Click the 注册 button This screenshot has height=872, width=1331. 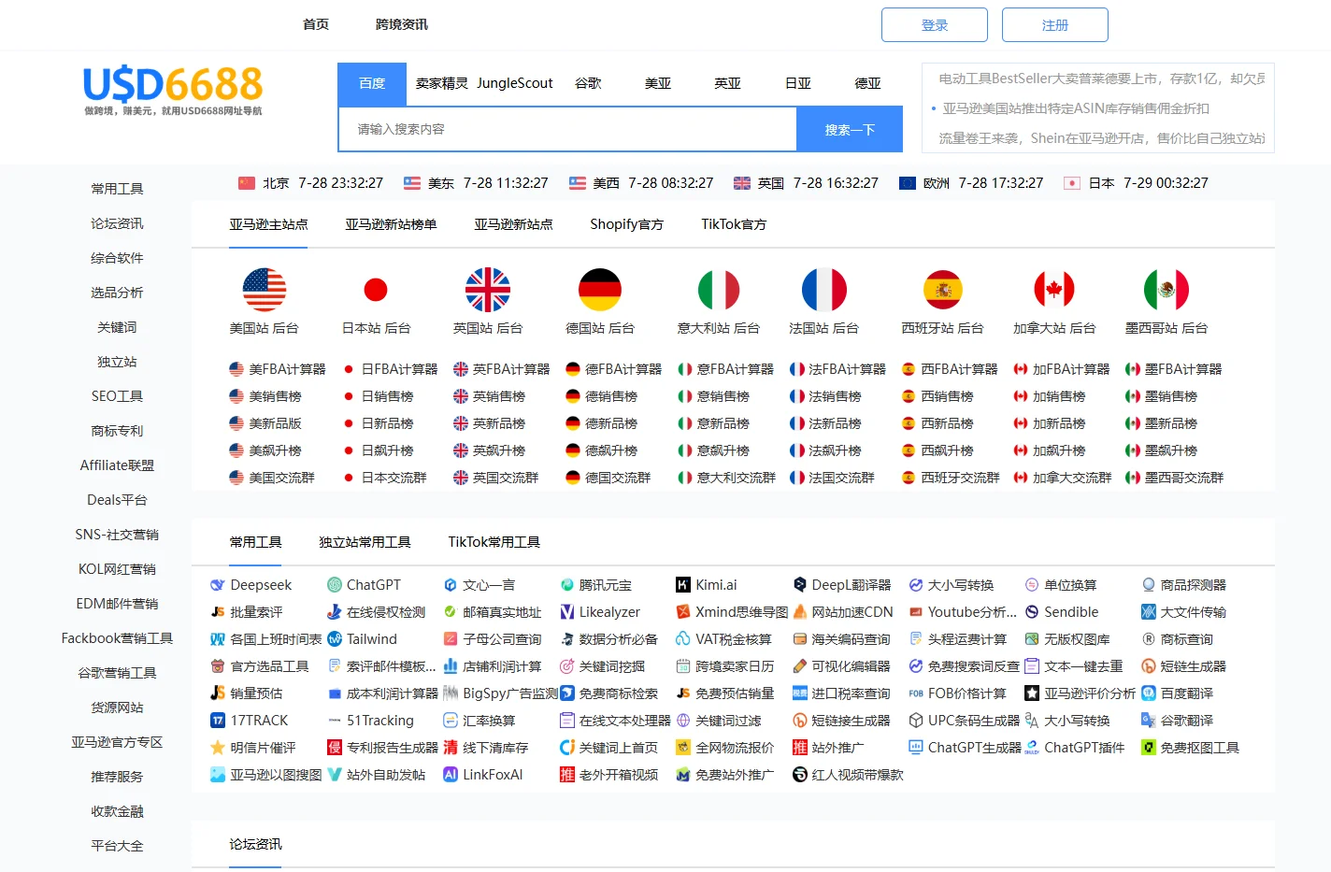1055,25
